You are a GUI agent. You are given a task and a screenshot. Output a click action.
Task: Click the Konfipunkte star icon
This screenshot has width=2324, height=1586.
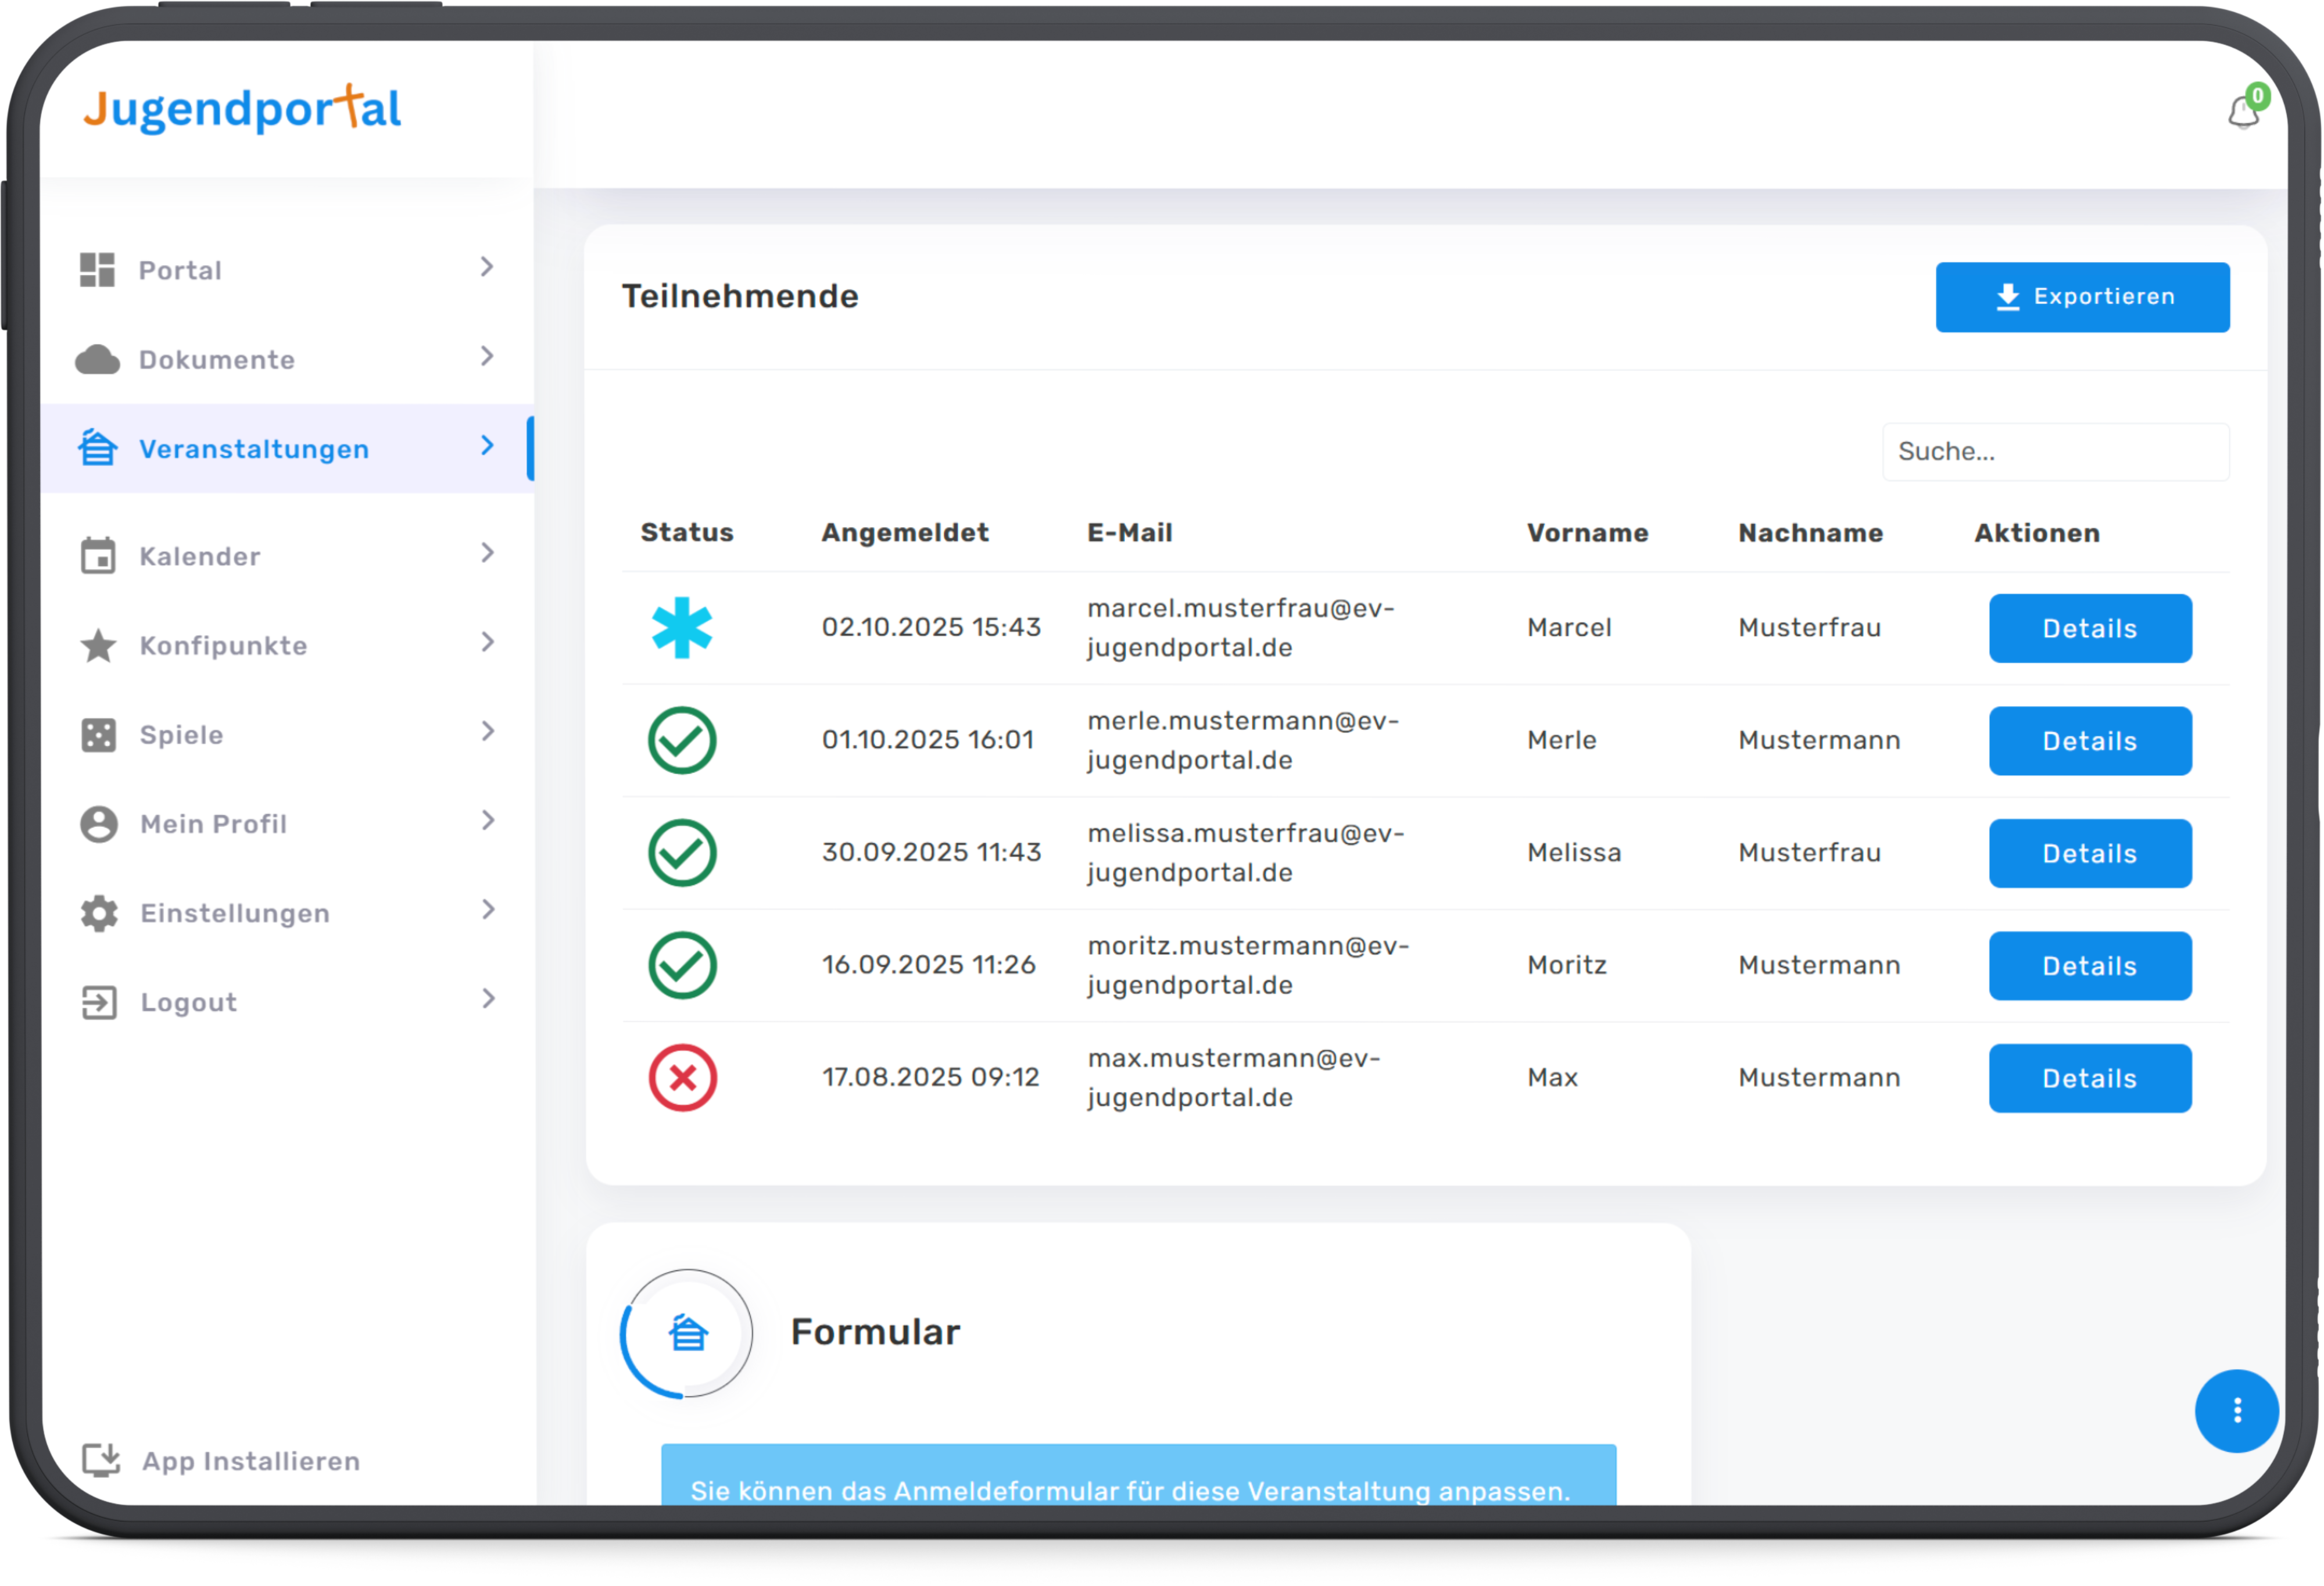pyautogui.click(x=98, y=646)
